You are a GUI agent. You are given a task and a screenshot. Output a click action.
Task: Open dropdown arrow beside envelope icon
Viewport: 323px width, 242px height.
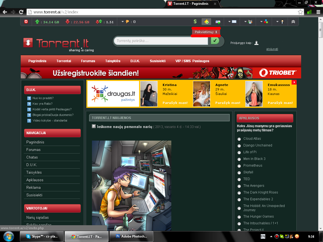(229, 22)
